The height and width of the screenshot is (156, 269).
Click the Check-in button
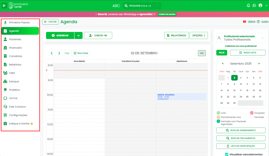click(98, 36)
